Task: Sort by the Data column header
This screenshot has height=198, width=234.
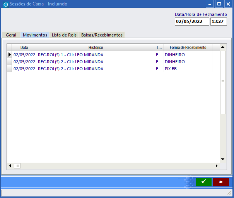Action: (x=24, y=47)
